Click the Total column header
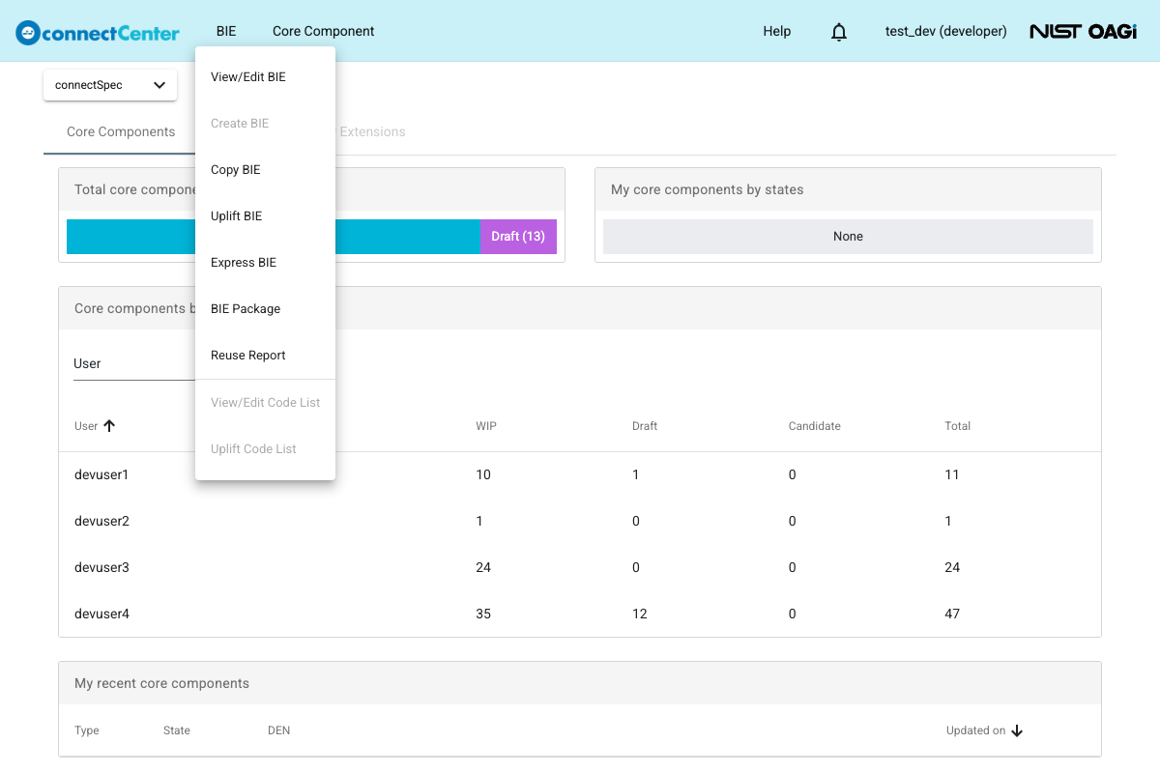 point(958,426)
